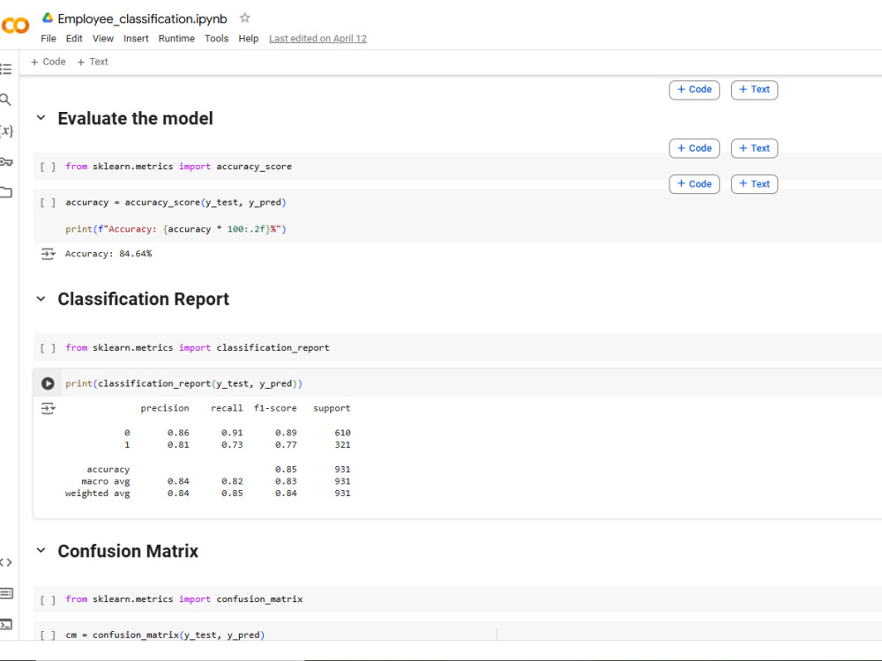Click the support column header in the output
Image resolution: width=882 pixels, height=661 pixels.
point(332,408)
